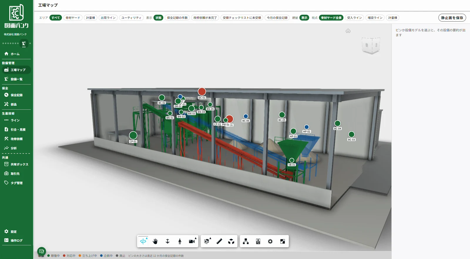Click the equipment icon under company name
Image resolution: width=470 pixels, height=259 pixels.
pos(24,43)
